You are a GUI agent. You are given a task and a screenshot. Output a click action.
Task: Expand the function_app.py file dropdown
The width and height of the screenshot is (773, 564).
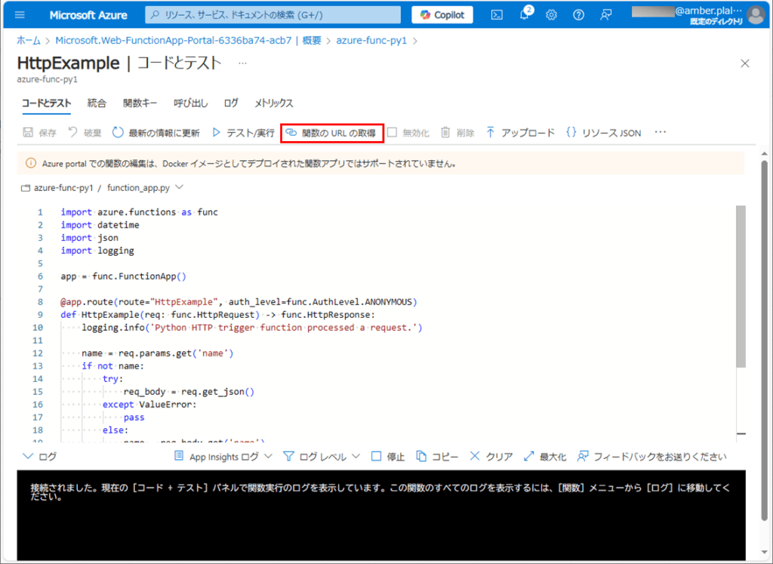click(179, 187)
